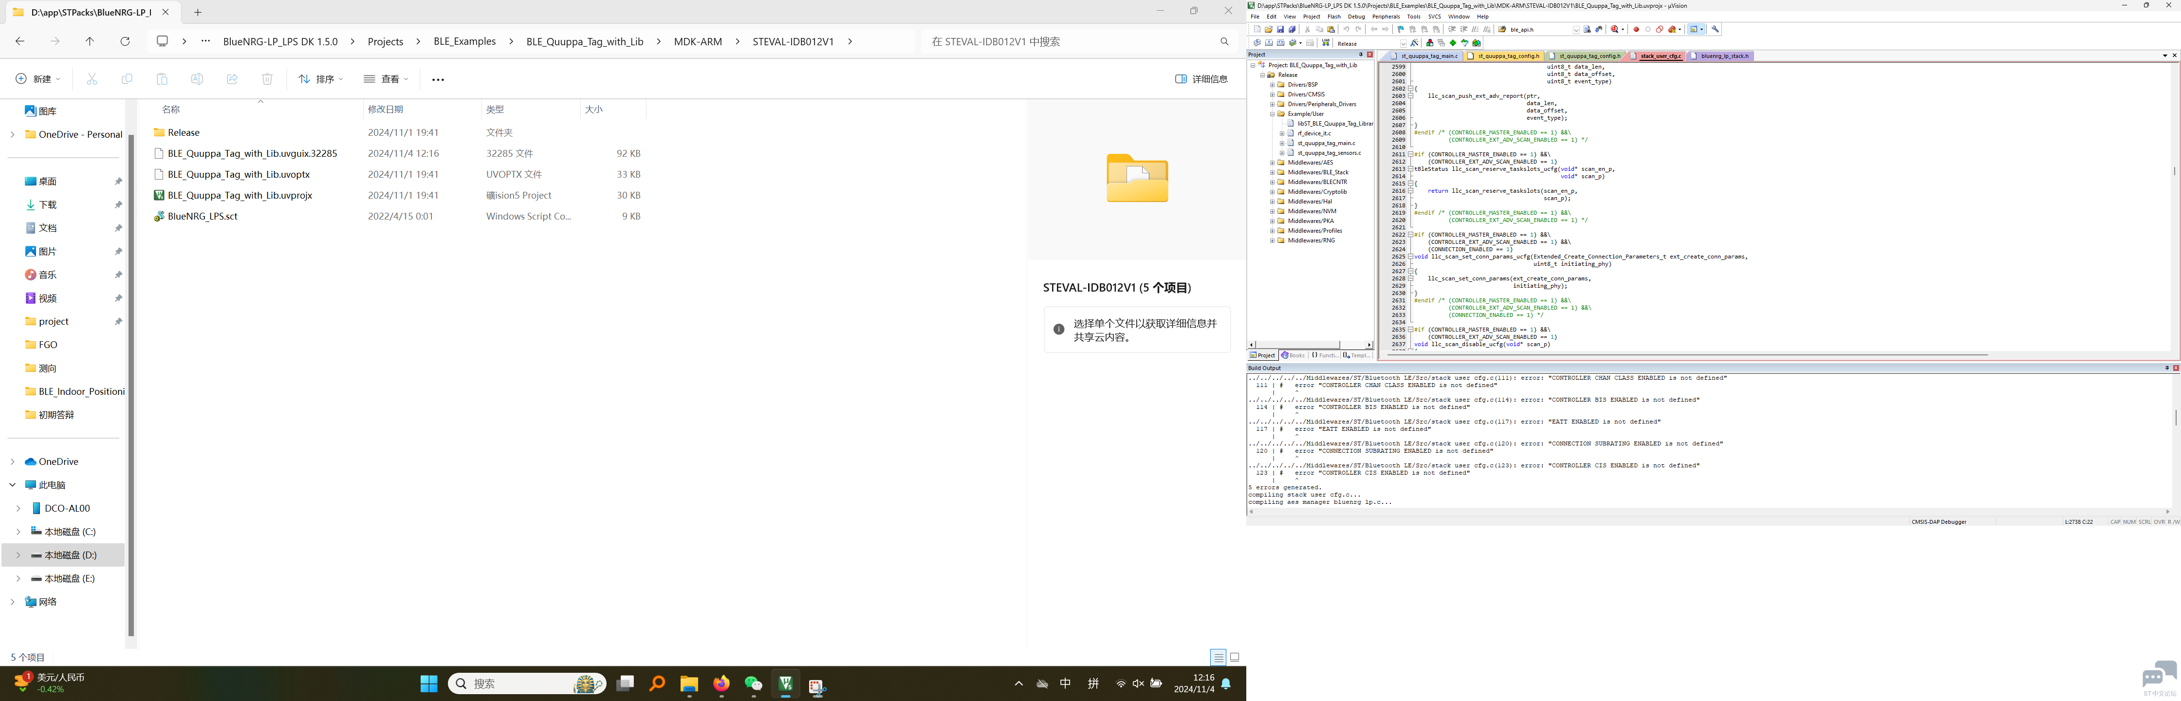Open Peripherals menu in µVision
The width and height of the screenshot is (2181, 701).
tap(1386, 17)
